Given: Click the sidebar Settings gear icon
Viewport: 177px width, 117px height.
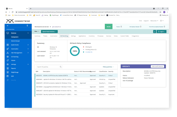Looking at the screenshot, I should pyautogui.click(x=8, y=64).
